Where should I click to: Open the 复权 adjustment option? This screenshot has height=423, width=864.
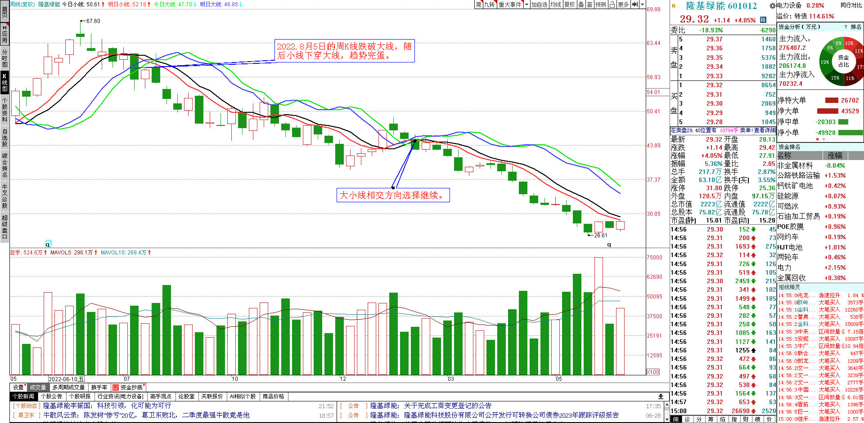click(x=570, y=4)
